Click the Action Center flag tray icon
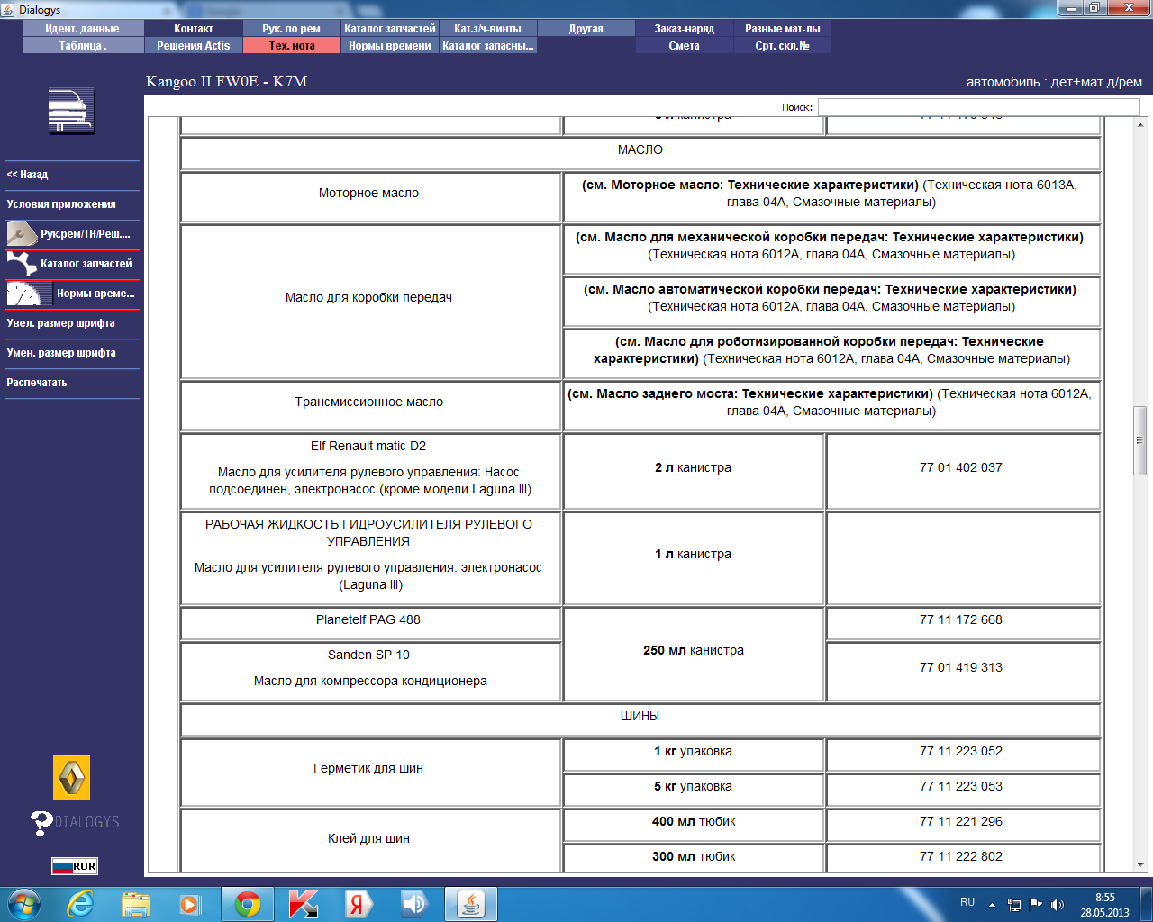Viewport: 1153px width, 922px height. click(x=1036, y=904)
